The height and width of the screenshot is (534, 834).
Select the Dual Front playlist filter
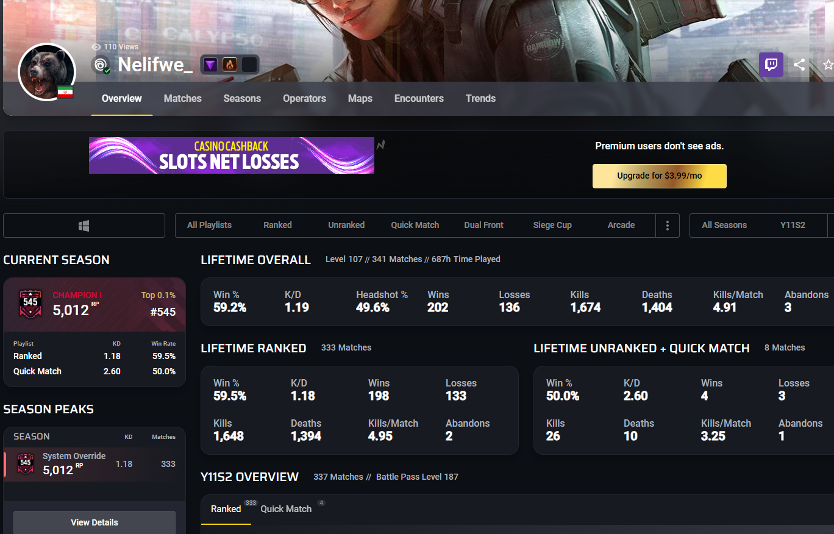(x=483, y=225)
